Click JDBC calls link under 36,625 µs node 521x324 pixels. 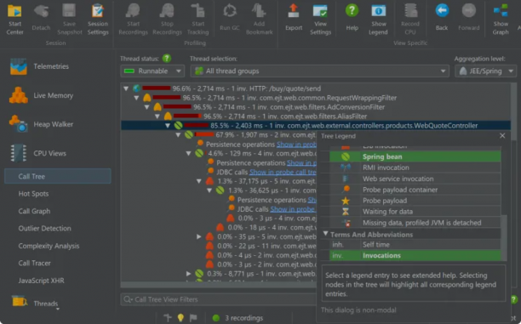[293, 209]
